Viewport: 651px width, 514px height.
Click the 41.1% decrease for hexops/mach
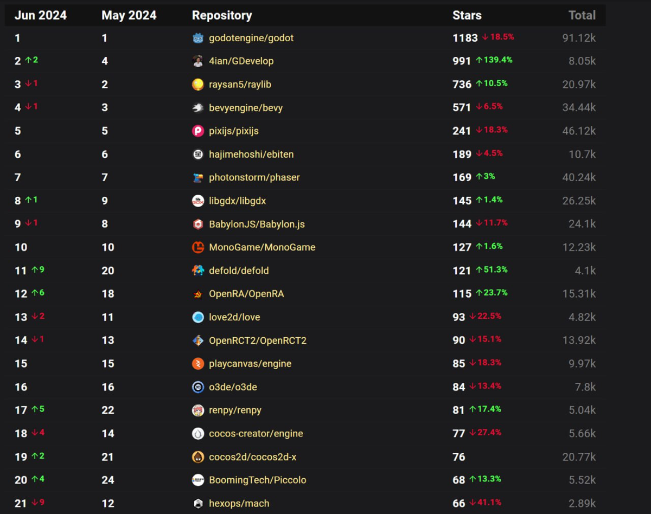click(x=486, y=503)
